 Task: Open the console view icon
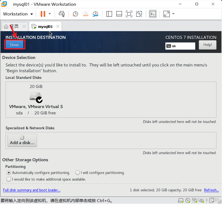(153, 14)
